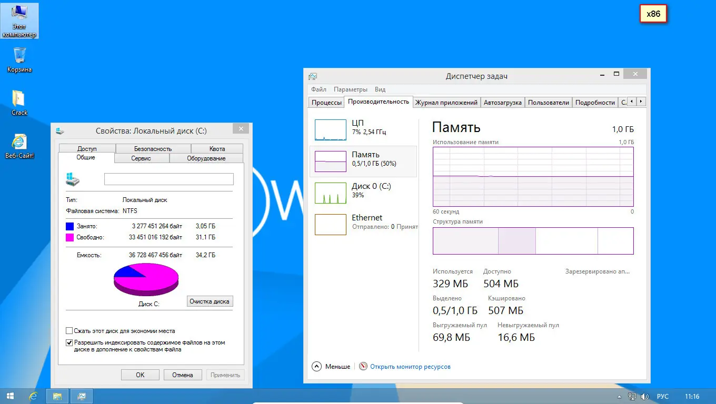This screenshot has width=716, height=404.
Task: Show hidden tray icons arrow
Action: point(620,397)
